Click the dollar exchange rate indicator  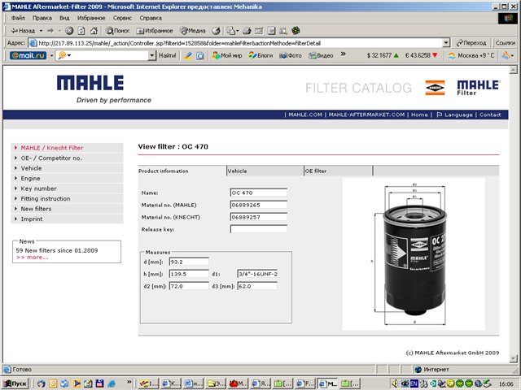pyautogui.click(x=383, y=55)
